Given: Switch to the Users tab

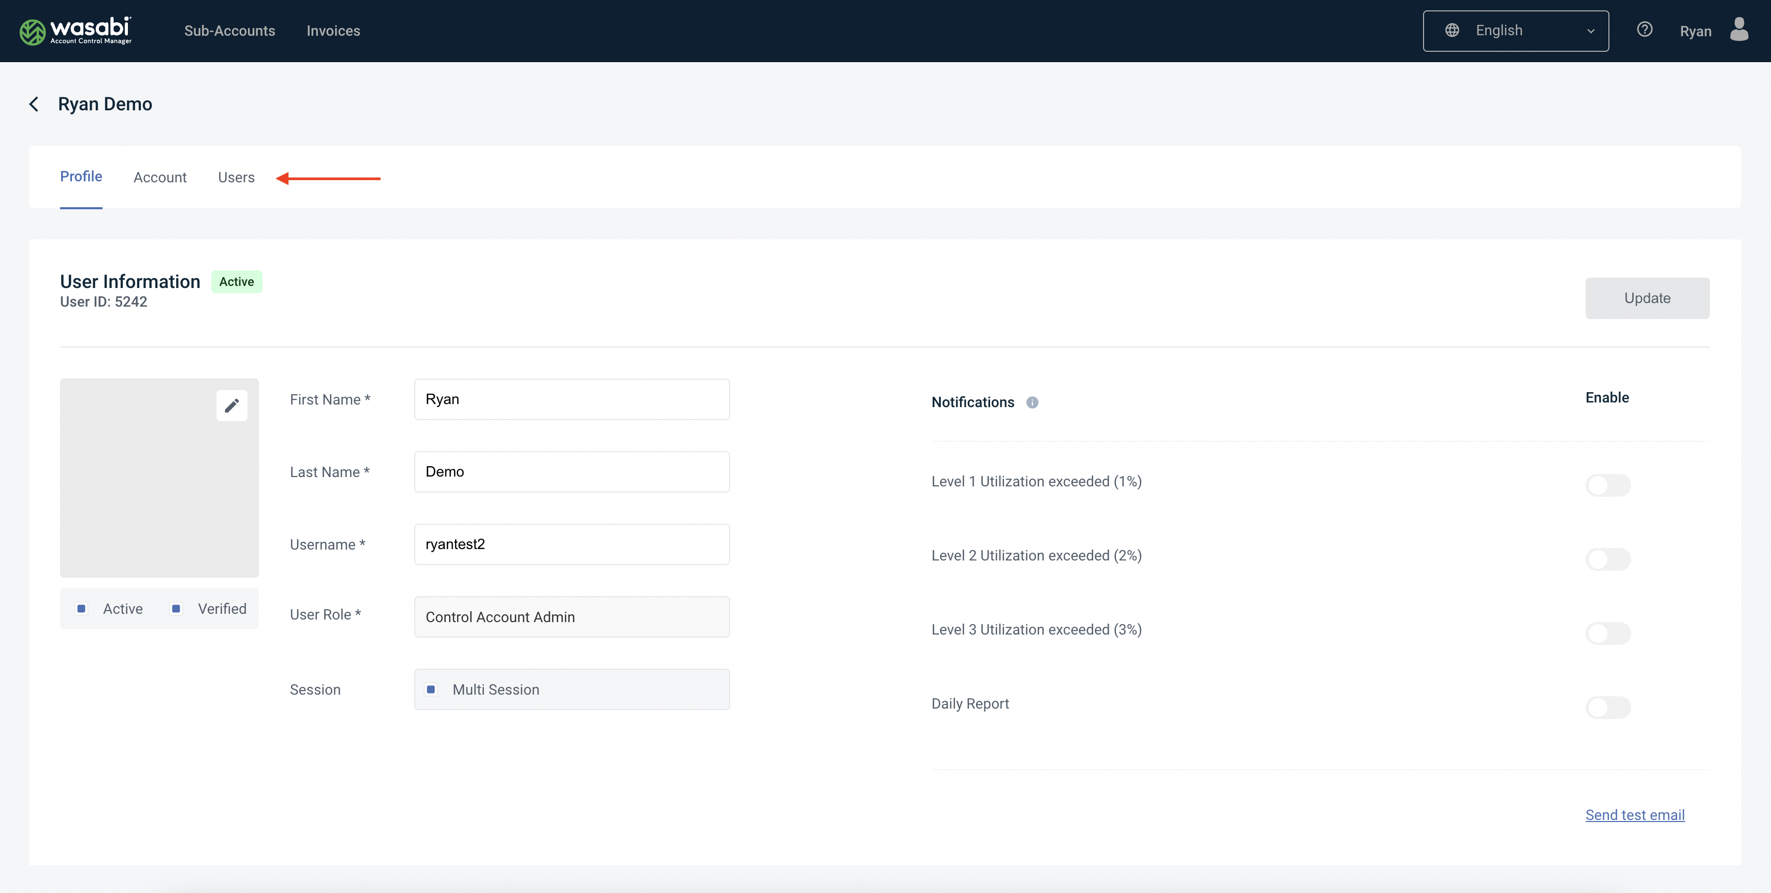Looking at the screenshot, I should [x=236, y=177].
